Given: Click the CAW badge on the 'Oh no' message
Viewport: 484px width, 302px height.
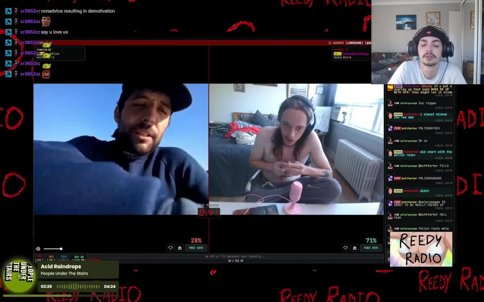Looking at the screenshot, I should tap(397, 141).
